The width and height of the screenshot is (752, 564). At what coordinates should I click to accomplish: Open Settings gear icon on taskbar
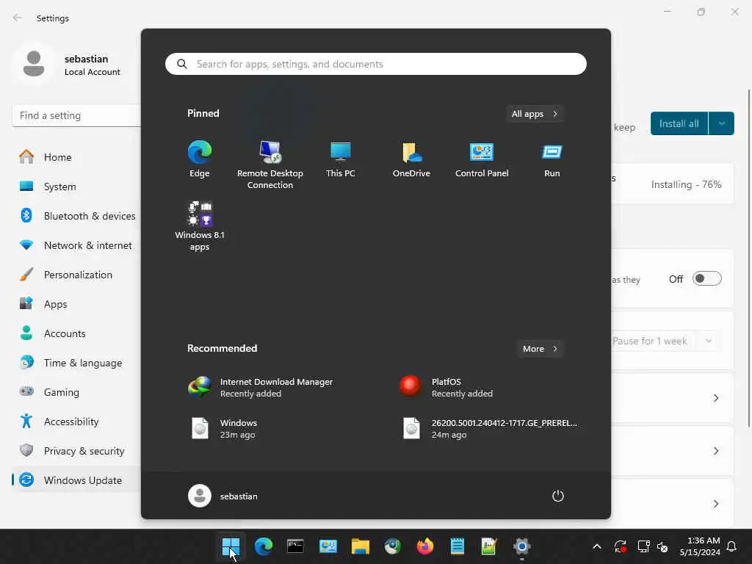522,546
